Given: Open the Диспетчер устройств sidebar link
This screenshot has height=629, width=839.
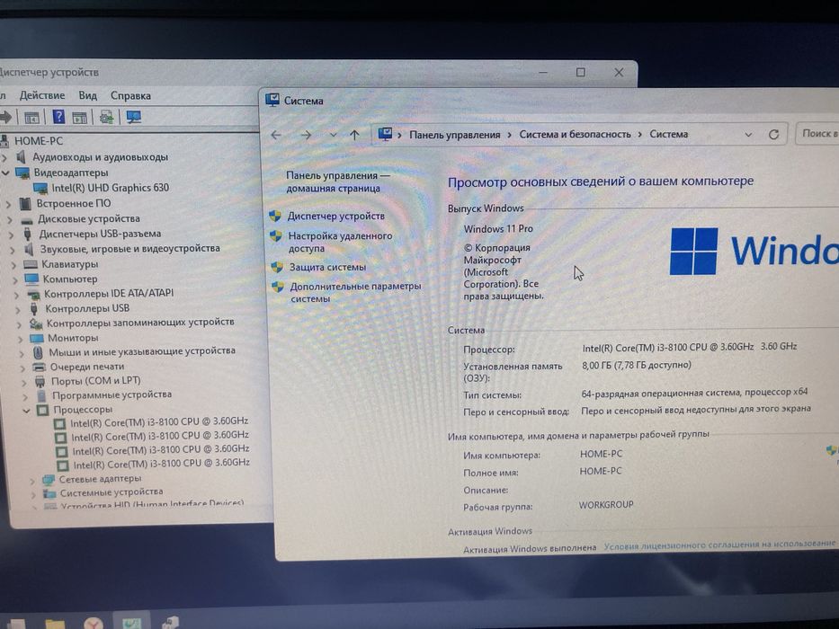Looking at the screenshot, I should [x=336, y=216].
